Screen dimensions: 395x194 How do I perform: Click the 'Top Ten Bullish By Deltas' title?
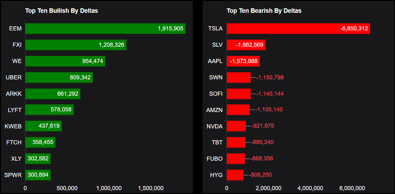click(x=62, y=11)
